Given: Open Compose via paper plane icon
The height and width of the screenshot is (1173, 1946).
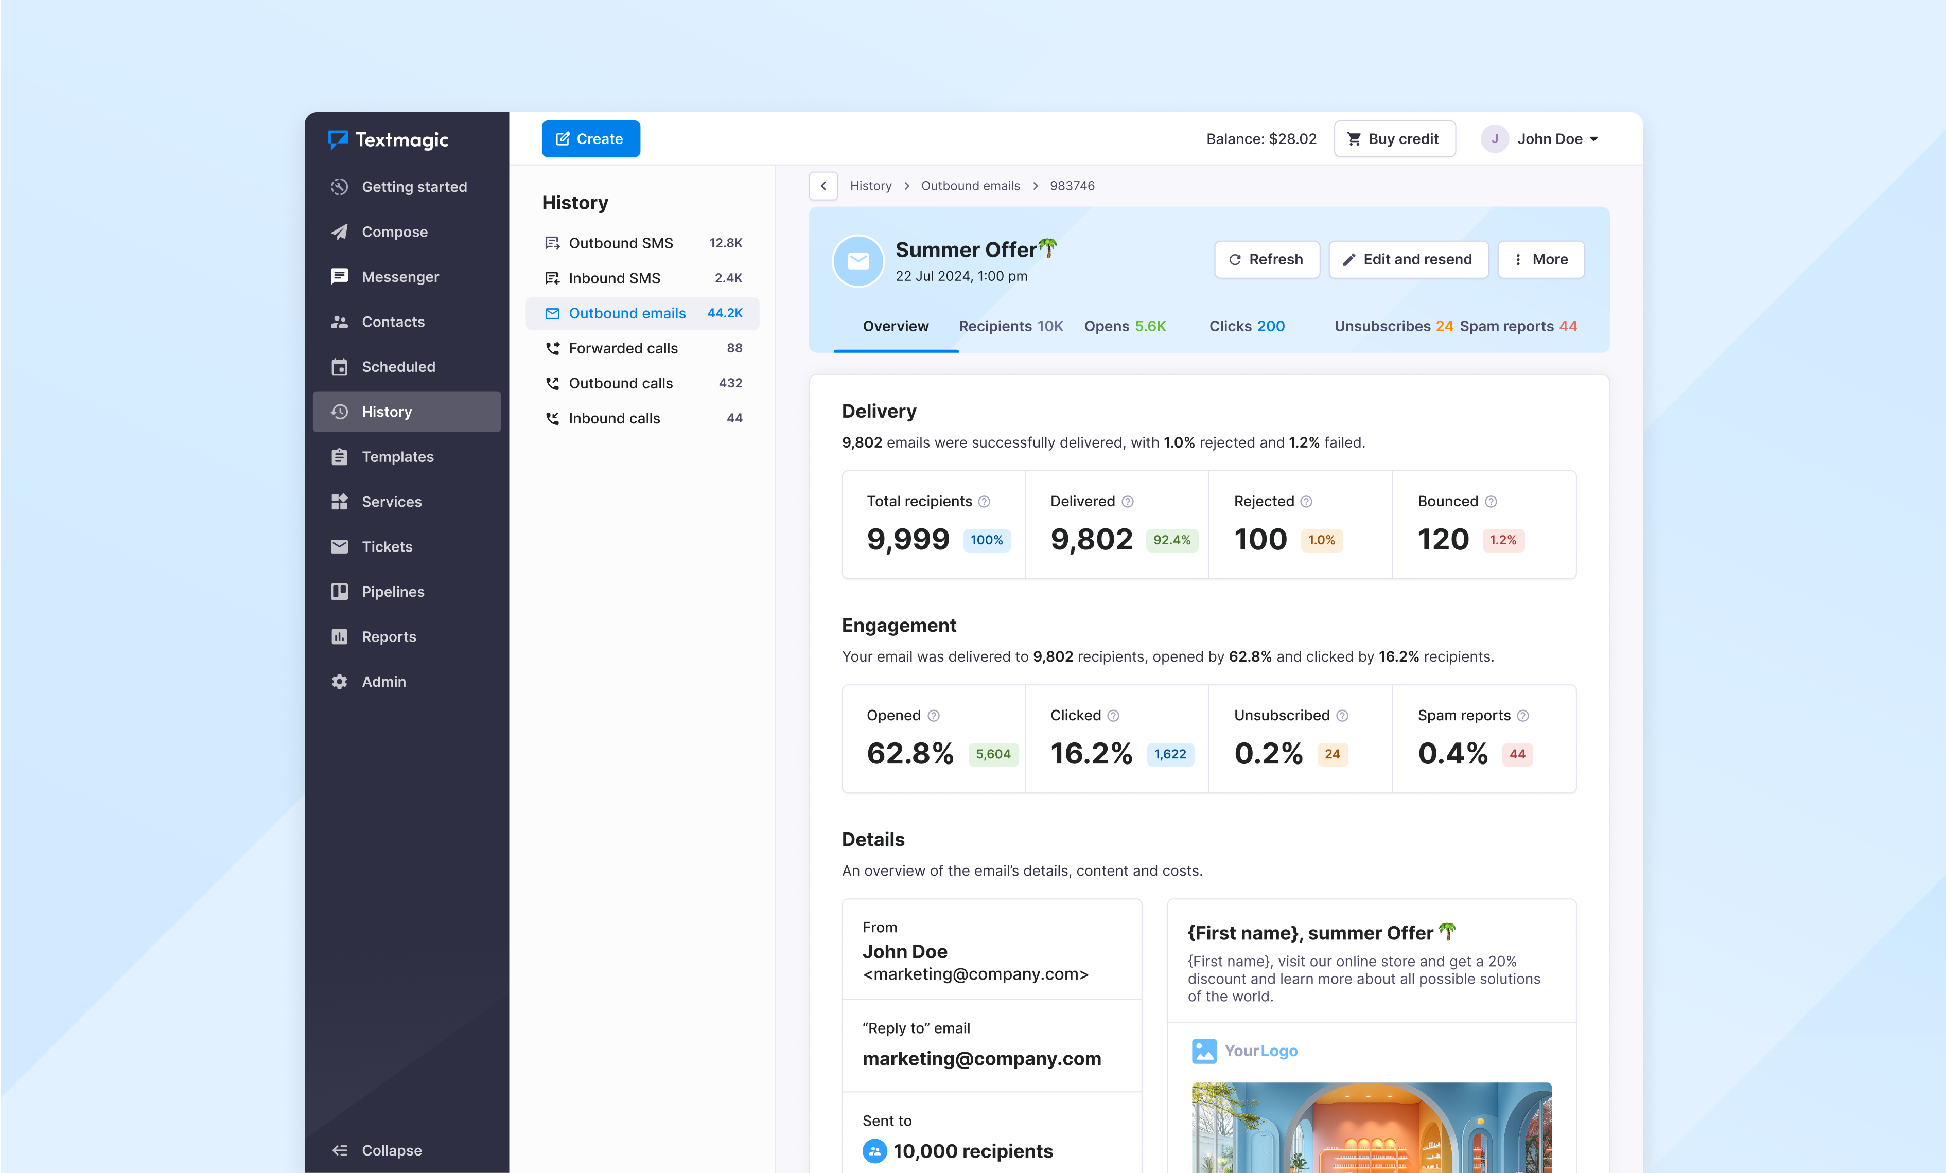Looking at the screenshot, I should (340, 232).
